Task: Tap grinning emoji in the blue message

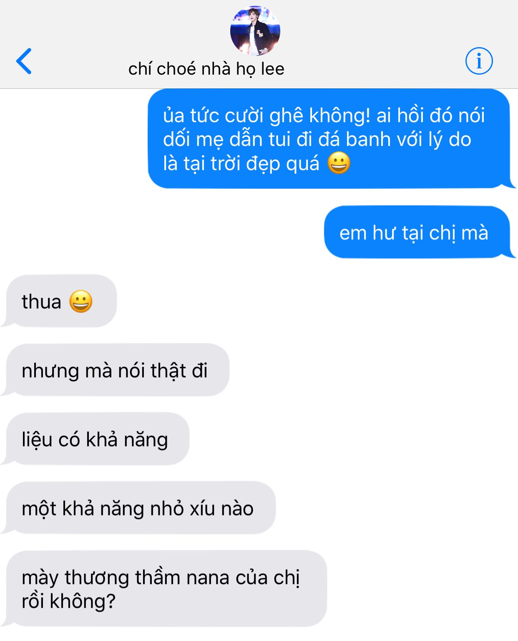Action: pos(339,163)
